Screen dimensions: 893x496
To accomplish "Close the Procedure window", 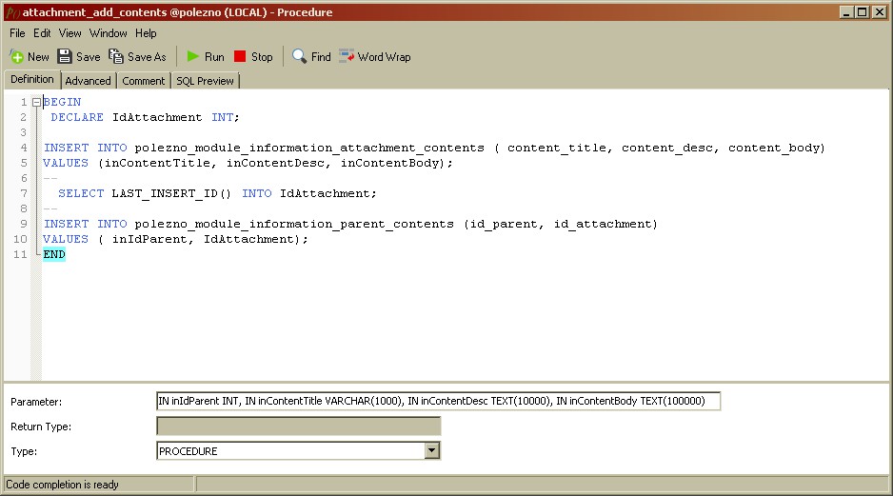I will [x=880, y=12].
